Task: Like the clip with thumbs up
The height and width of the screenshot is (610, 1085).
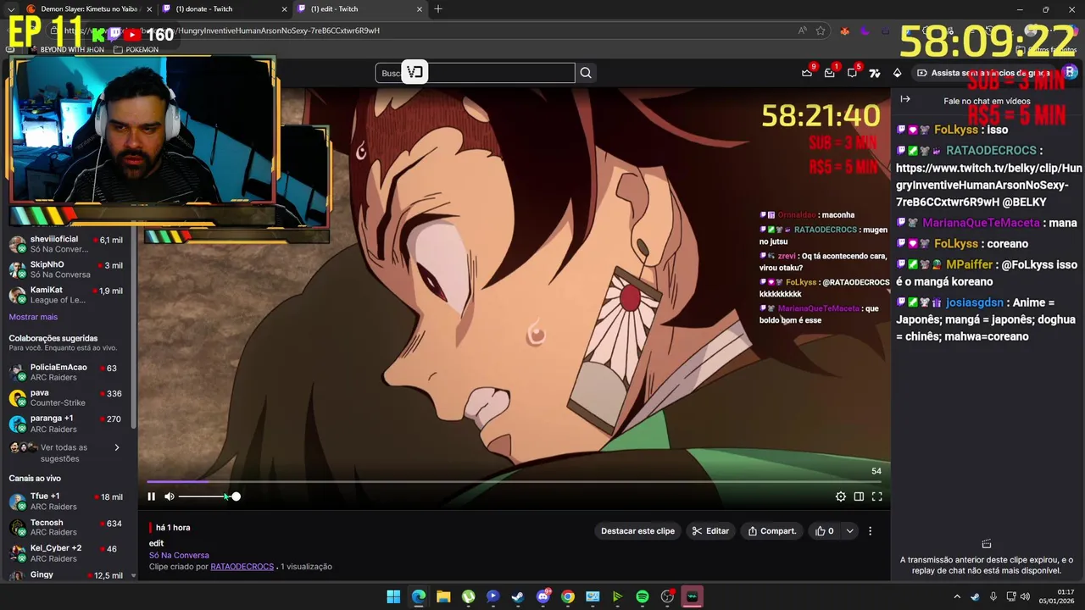Action: point(824,531)
